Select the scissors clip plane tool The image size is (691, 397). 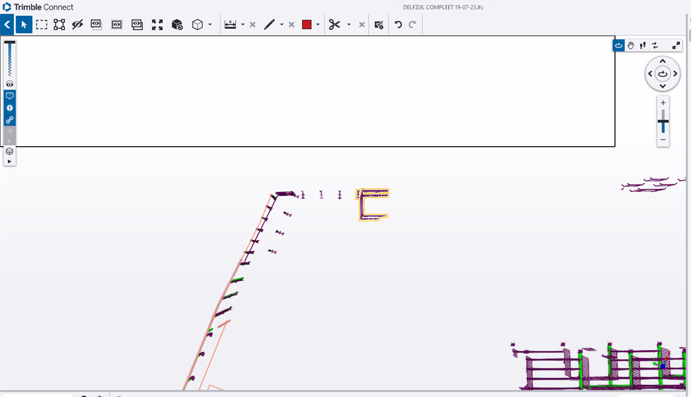coord(335,25)
